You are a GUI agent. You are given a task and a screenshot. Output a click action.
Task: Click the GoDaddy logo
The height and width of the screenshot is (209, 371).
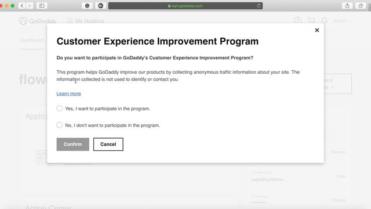(38, 21)
